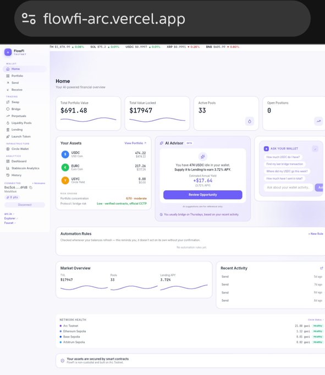Open Recent Activity external link icon
Viewport: 325px width, 375px height.
321,268
